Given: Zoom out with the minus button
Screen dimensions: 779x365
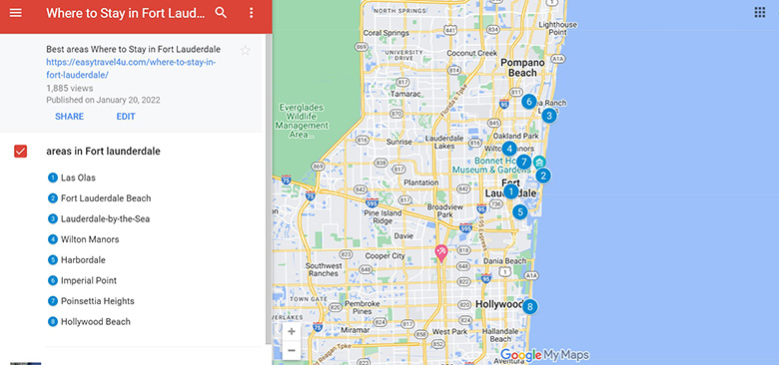Looking at the screenshot, I should click(292, 351).
